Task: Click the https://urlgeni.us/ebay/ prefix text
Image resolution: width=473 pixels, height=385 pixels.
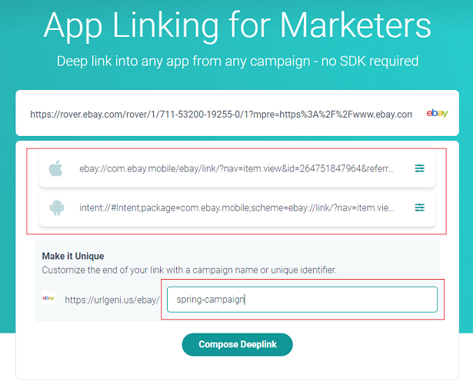Action: tap(112, 300)
